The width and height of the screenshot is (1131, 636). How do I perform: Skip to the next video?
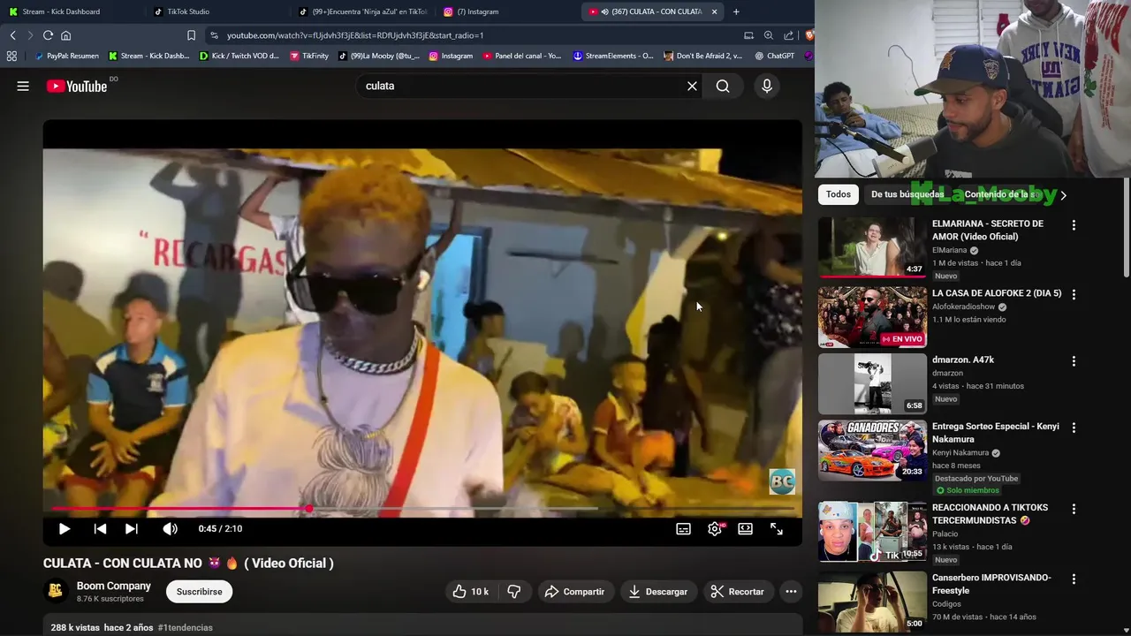click(x=132, y=528)
